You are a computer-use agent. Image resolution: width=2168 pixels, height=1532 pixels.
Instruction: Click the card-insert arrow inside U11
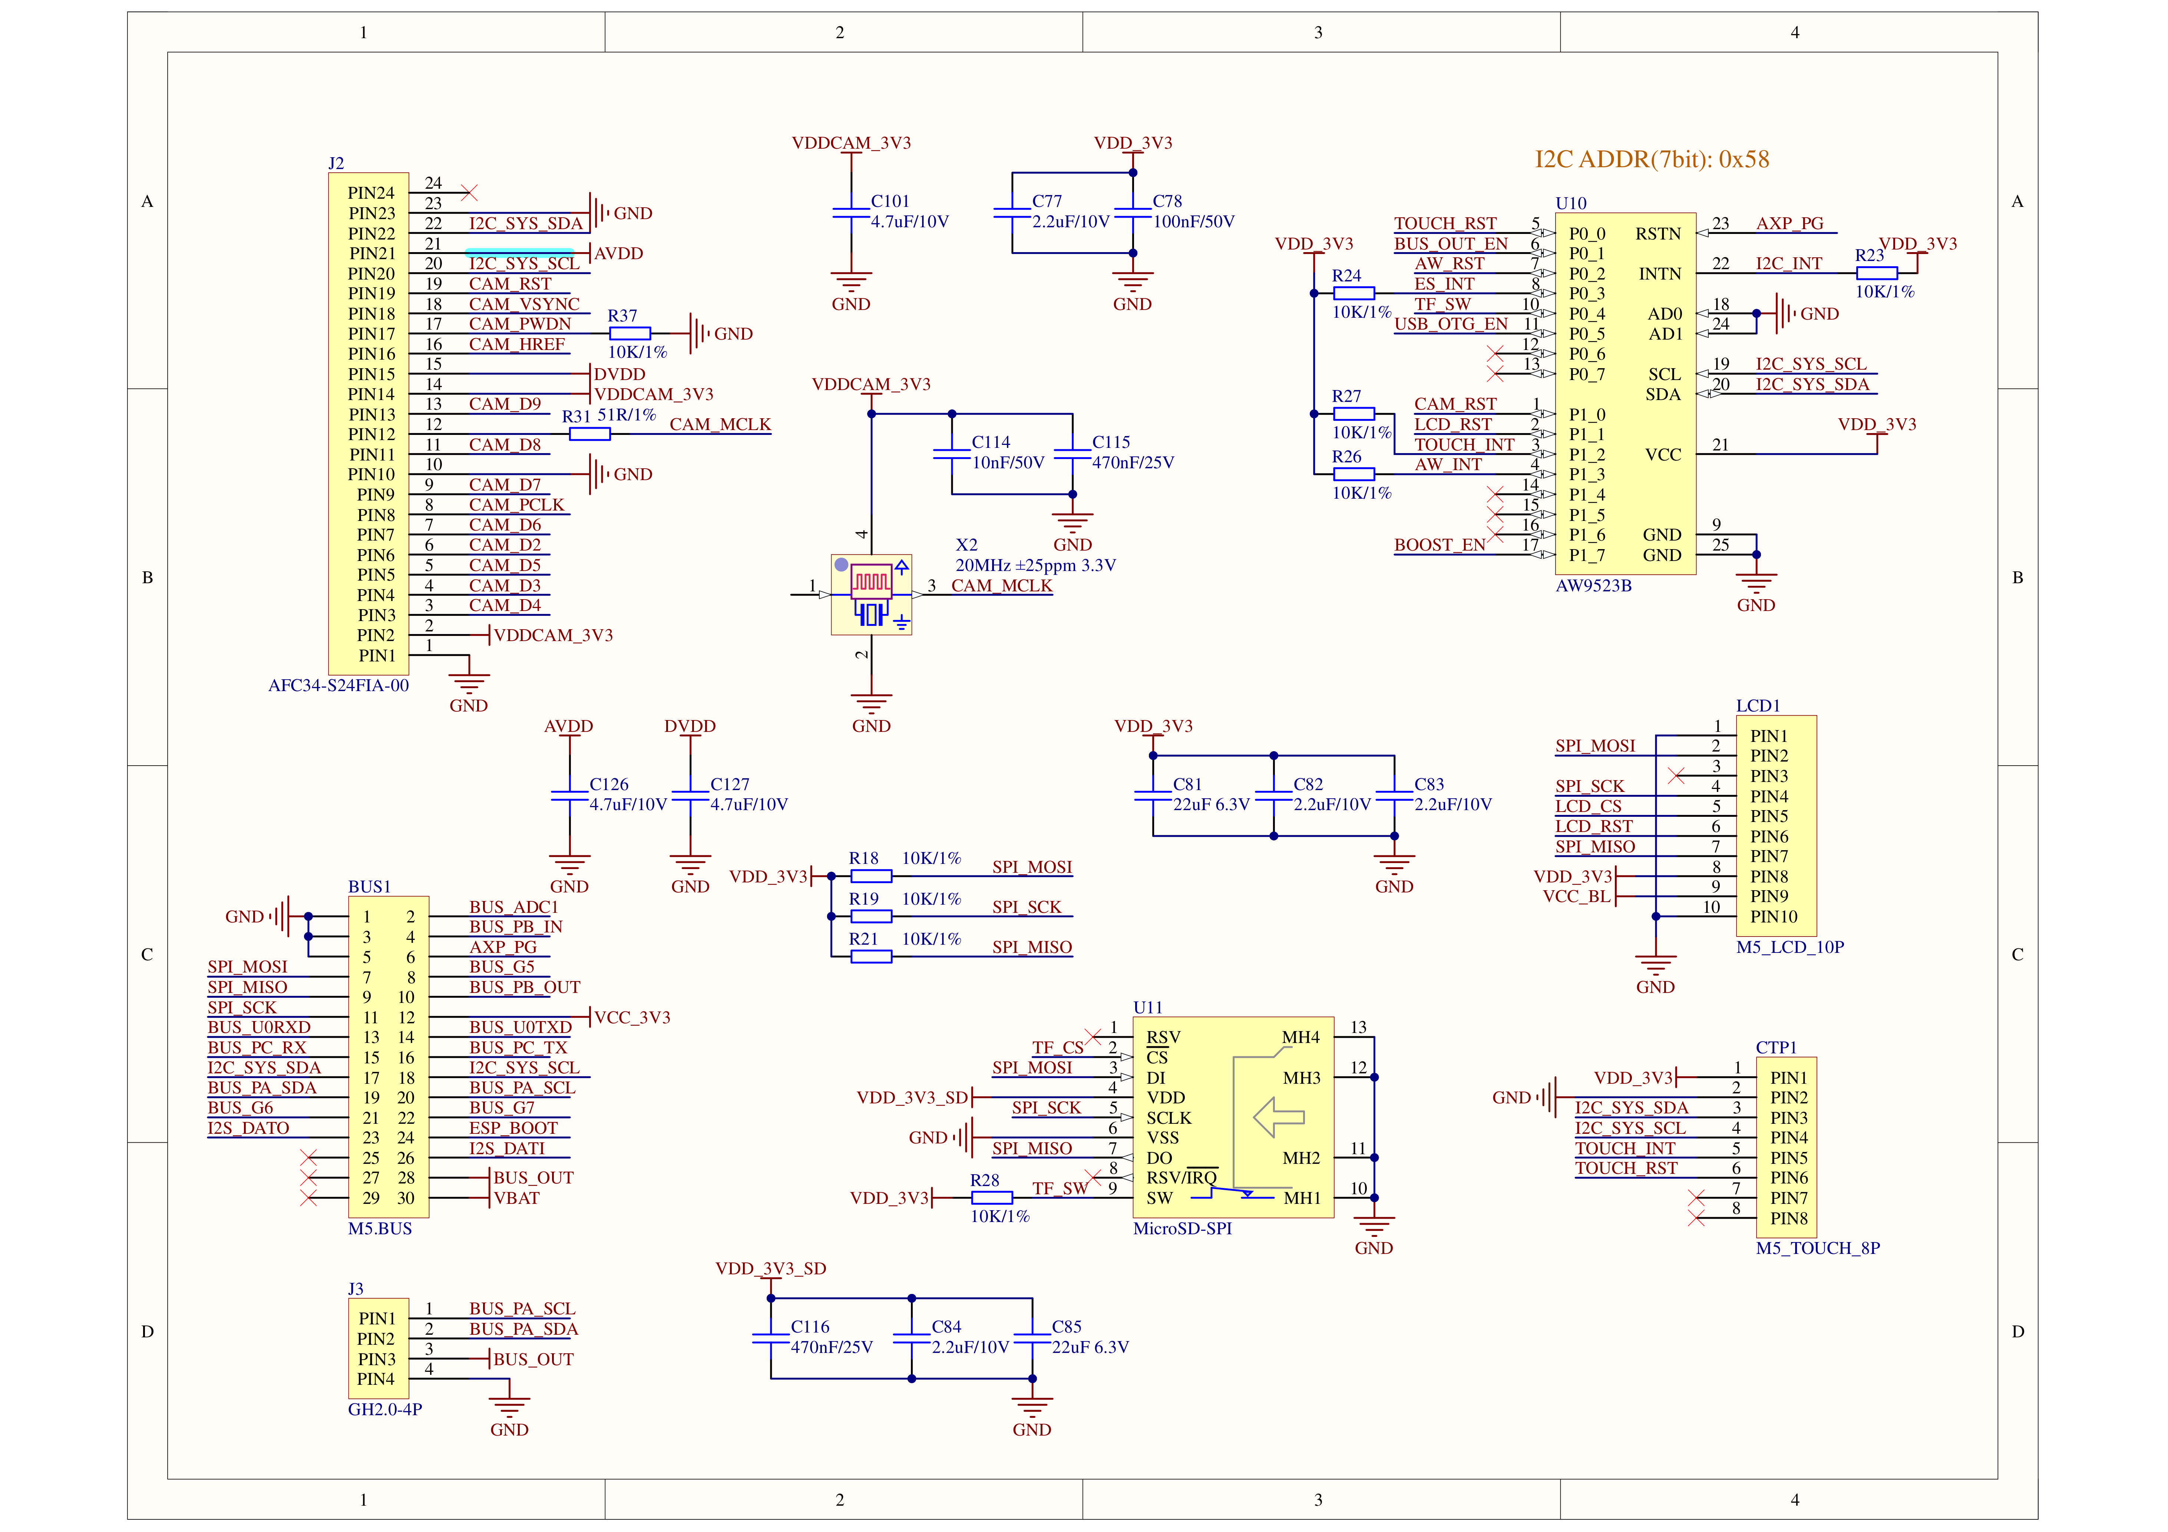[1279, 1117]
